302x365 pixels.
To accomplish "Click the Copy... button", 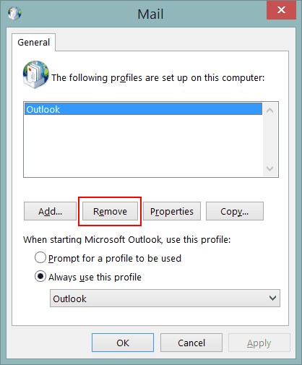I will 235,211.
